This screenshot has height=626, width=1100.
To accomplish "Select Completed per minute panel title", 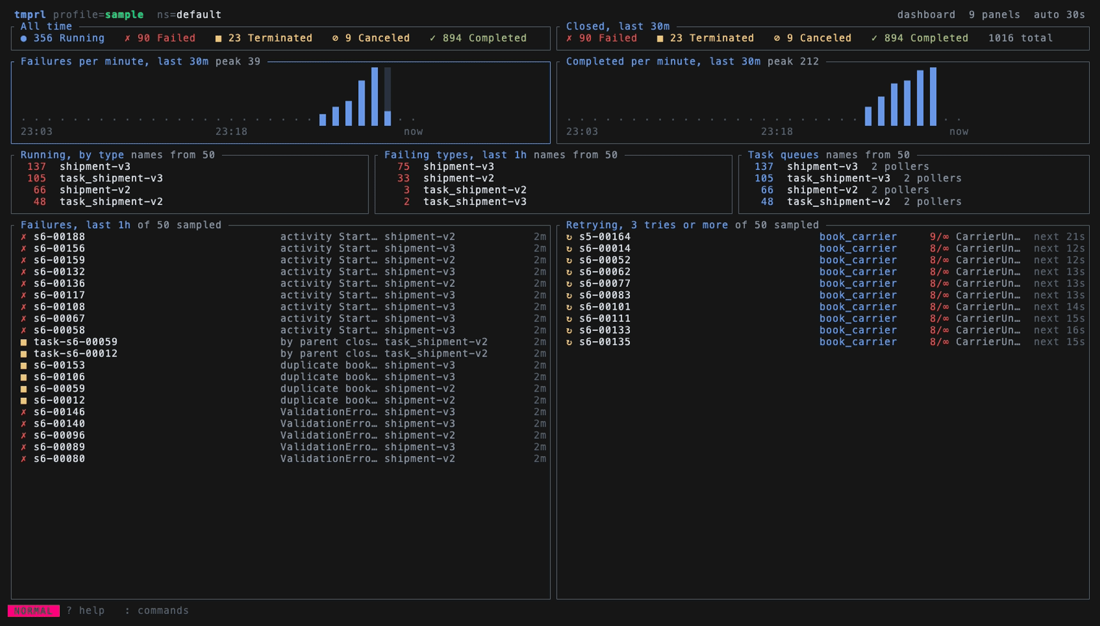I will tap(663, 61).
